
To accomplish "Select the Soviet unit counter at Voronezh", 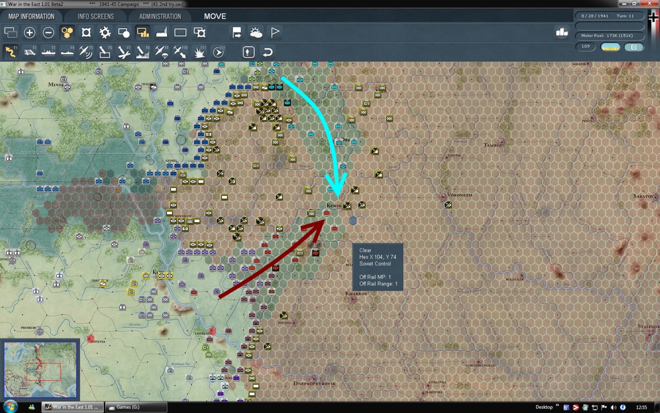I will coord(448,205).
